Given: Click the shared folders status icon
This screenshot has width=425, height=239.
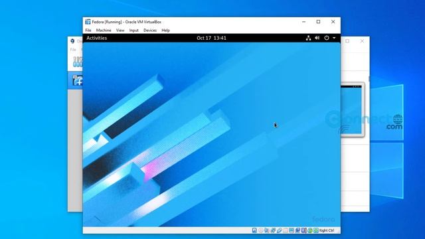Looking at the screenshot, I should (286, 230).
